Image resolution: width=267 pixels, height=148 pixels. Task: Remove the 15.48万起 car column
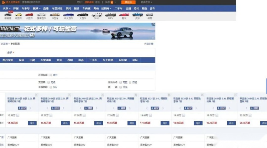[x=69, y=95]
